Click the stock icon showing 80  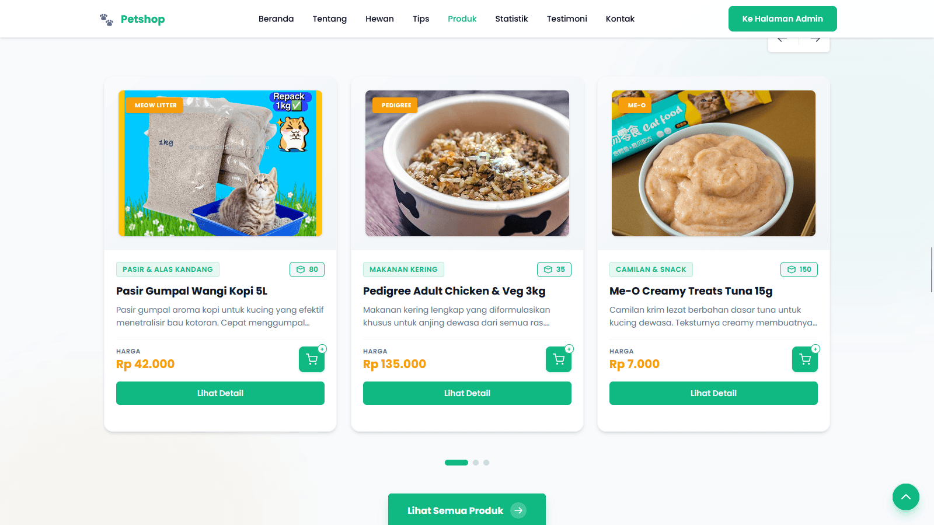pos(301,269)
